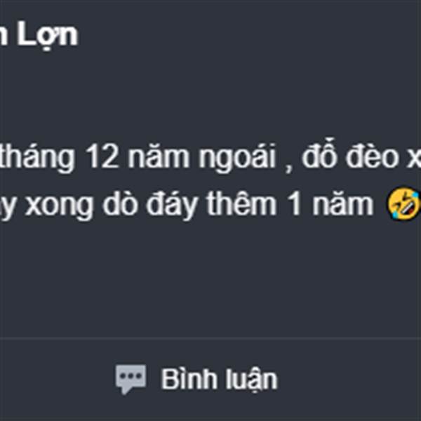Click the post line mentioning đáy thêm 1 năm
The height and width of the screenshot is (421, 421).
(x=210, y=204)
